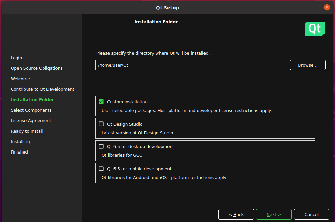Select the License Agreement step
The height and width of the screenshot is (222, 335).
point(31,121)
